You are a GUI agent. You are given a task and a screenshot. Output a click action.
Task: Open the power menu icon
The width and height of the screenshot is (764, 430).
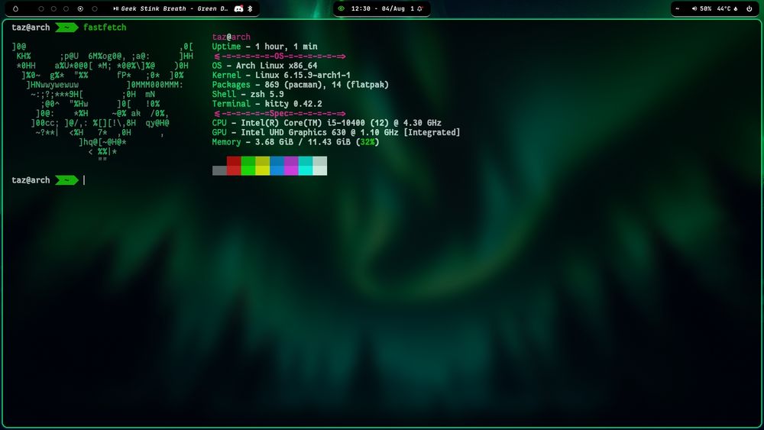tap(749, 8)
